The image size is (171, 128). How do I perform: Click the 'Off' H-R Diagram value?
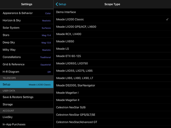[49, 72]
